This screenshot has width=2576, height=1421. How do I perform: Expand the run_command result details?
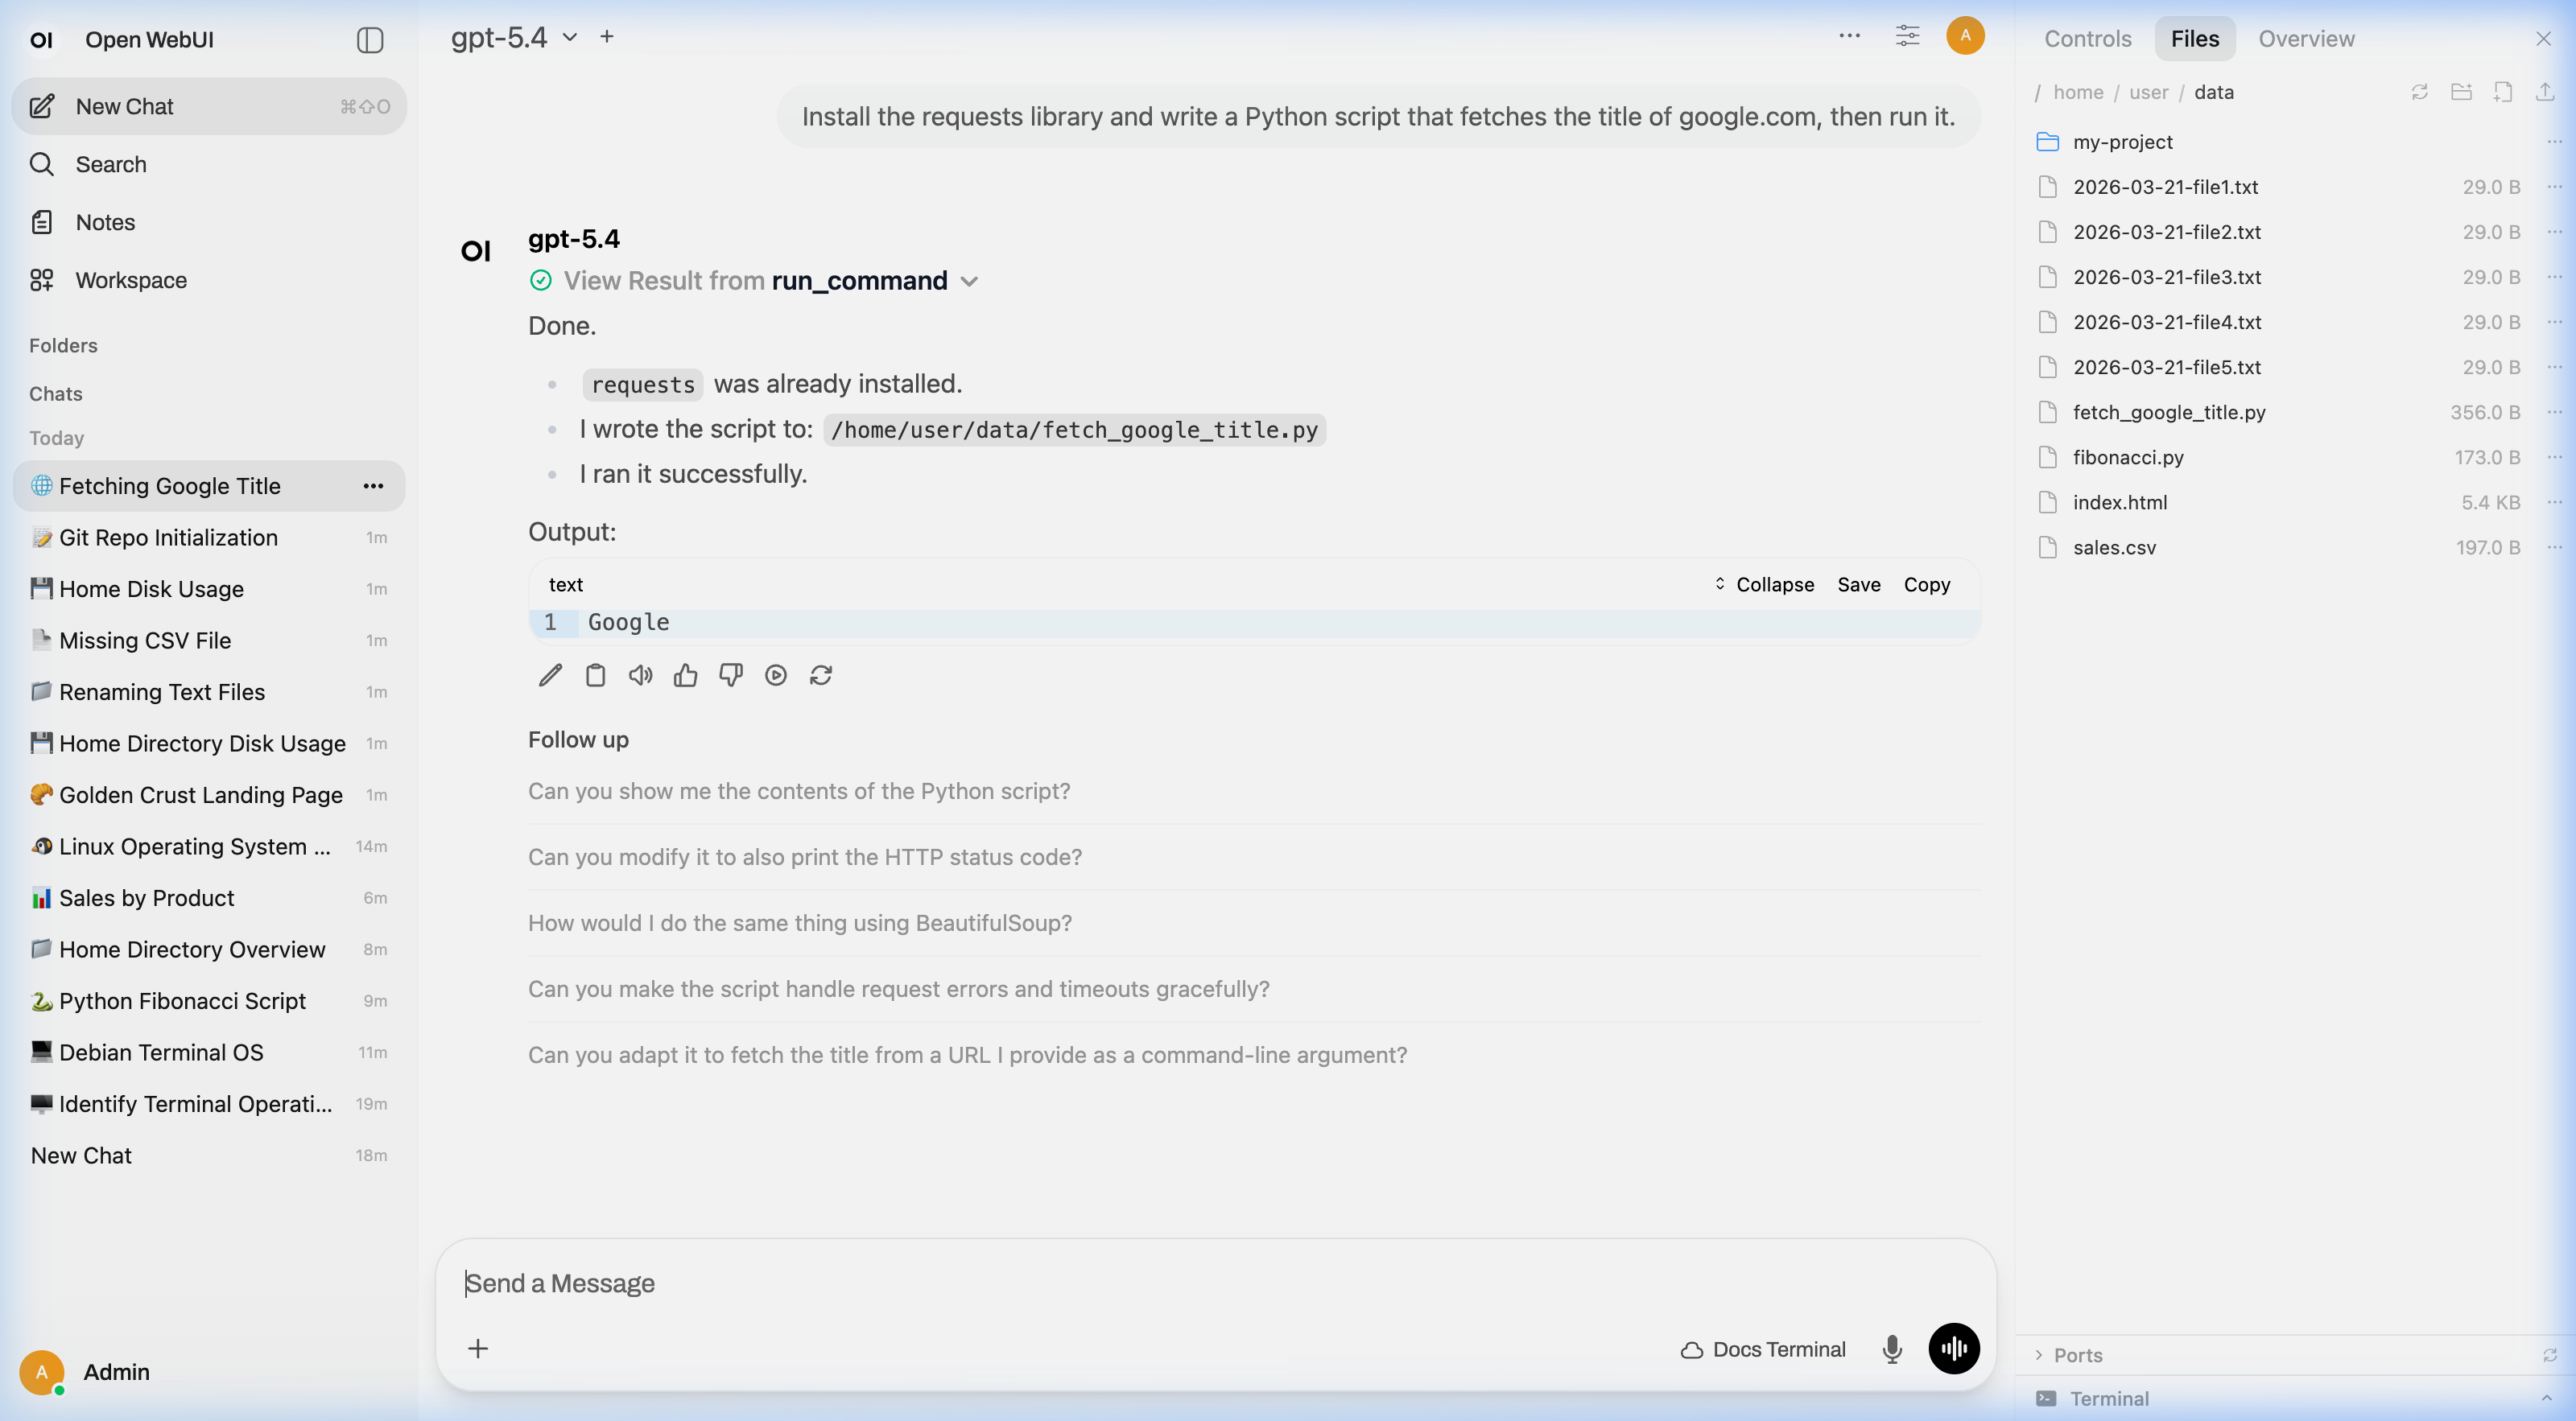(x=969, y=281)
